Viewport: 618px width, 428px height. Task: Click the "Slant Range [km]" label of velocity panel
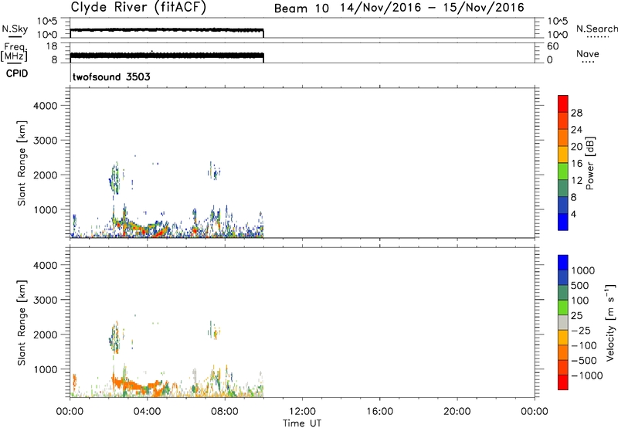coord(22,323)
